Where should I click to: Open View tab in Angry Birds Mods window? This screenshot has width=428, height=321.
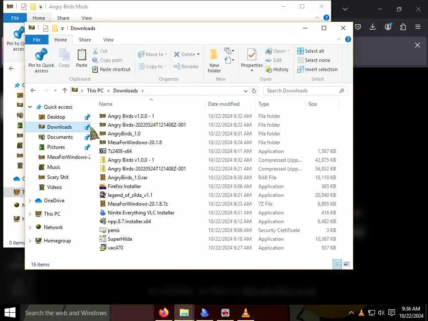tap(87, 18)
